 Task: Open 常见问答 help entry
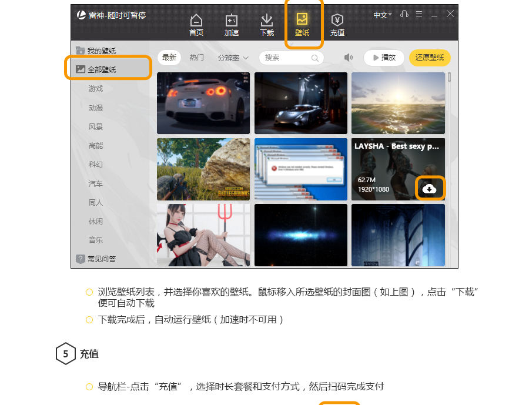tap(96, 259)
